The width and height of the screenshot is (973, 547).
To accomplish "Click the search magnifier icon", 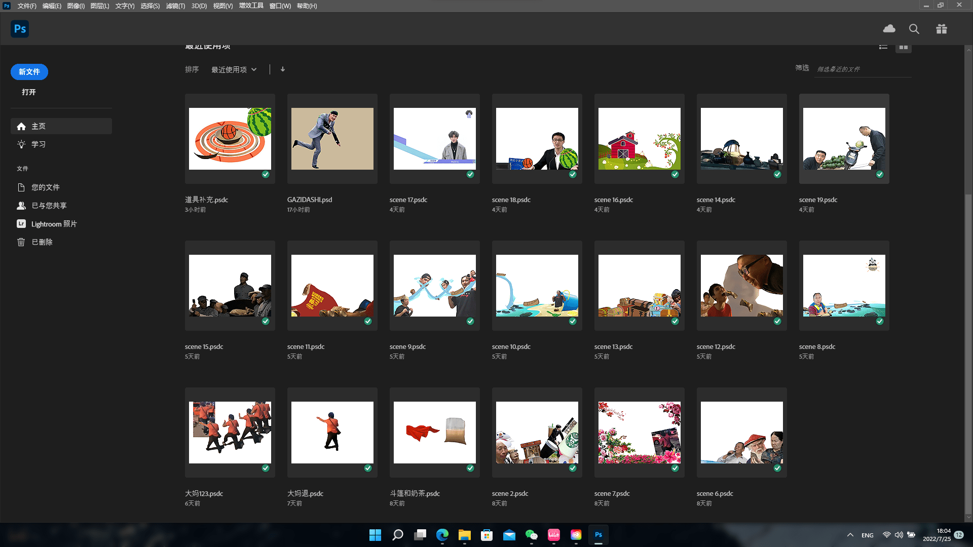I will [x=914, y=29].
